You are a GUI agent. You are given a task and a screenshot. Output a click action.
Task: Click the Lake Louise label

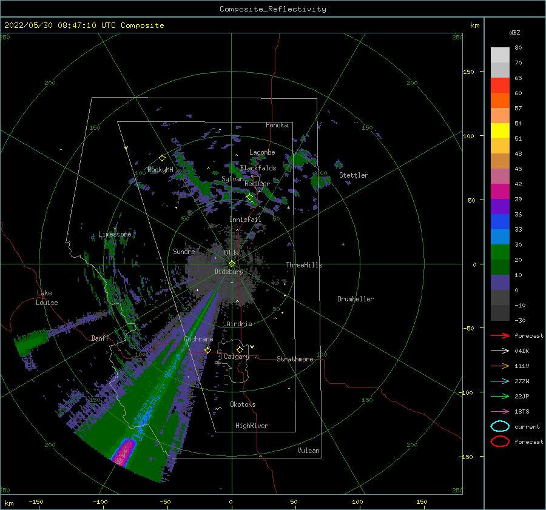[x=47, y=298]
